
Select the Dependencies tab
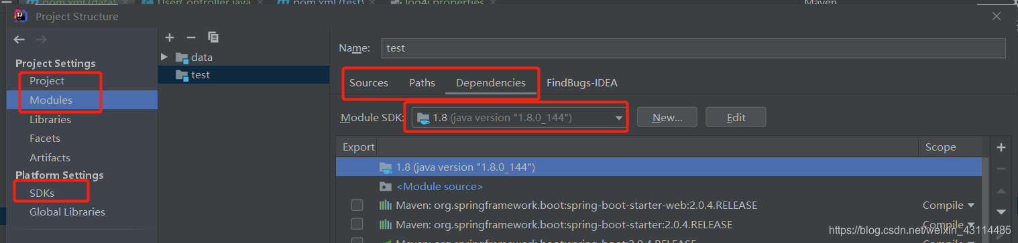[491, 83]
